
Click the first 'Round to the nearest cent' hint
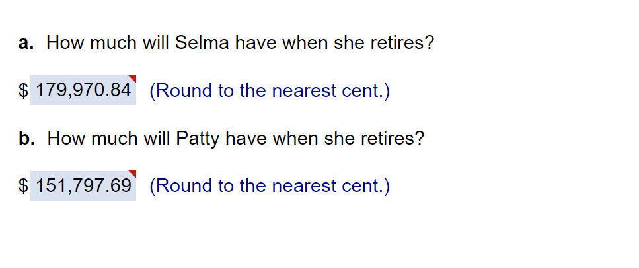click(270, 90)
